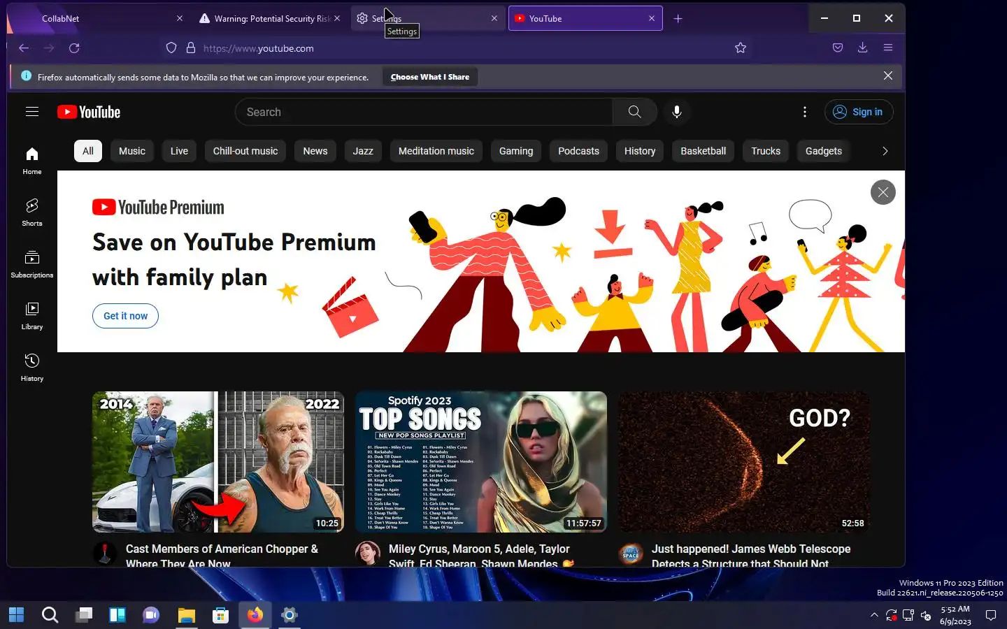This screenshot has height=629, width=1007.
Task: Switch to the CollabNet tab
Action: (98, 19)
